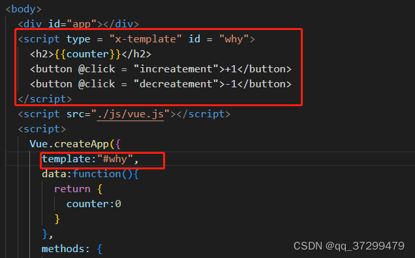Click the counter:0 property
415x258 pixels.
coord(94,204)
